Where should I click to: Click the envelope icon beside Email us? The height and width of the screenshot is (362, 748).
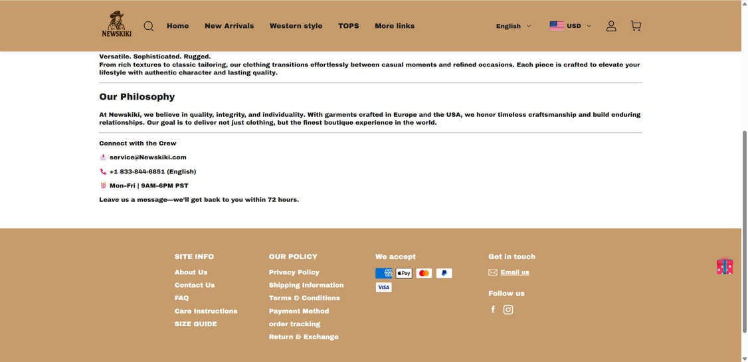493,272
